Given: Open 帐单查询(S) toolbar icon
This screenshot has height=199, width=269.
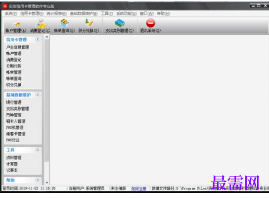Looking at the screenshot, I should click(x=64, y=26).
